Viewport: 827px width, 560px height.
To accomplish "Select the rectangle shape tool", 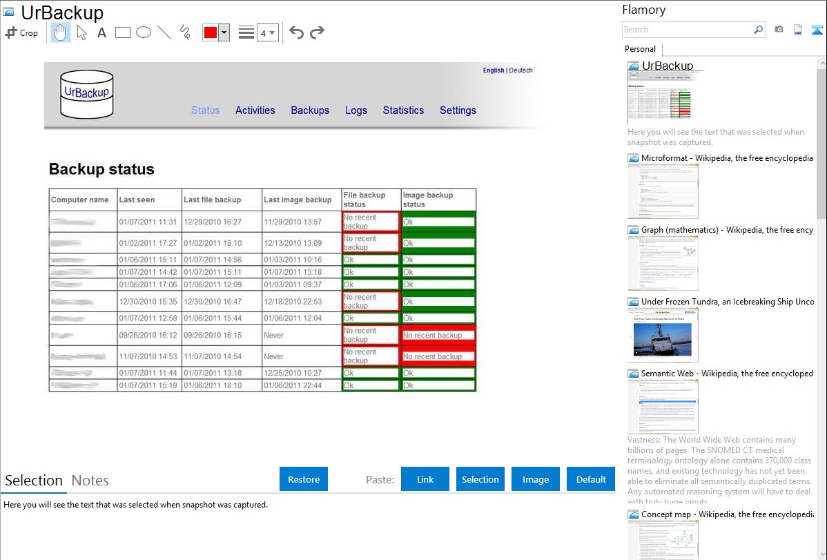I will (x=122, y=32).
